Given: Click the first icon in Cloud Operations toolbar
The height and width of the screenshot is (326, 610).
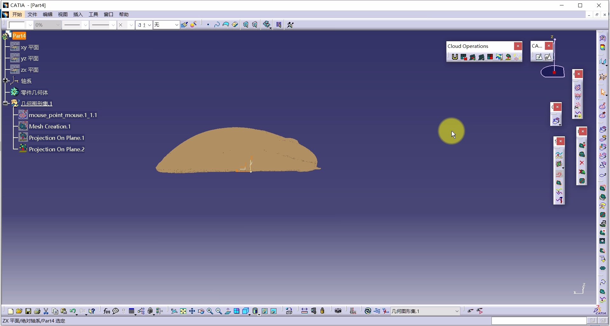Looking at the screenshot, I should coord(455,57).
